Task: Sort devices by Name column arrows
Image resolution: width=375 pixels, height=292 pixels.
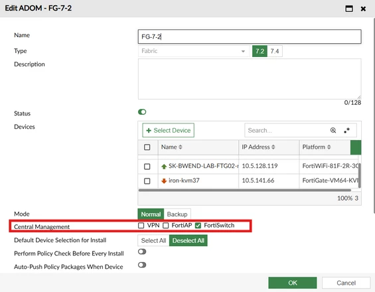Action: 181,147
